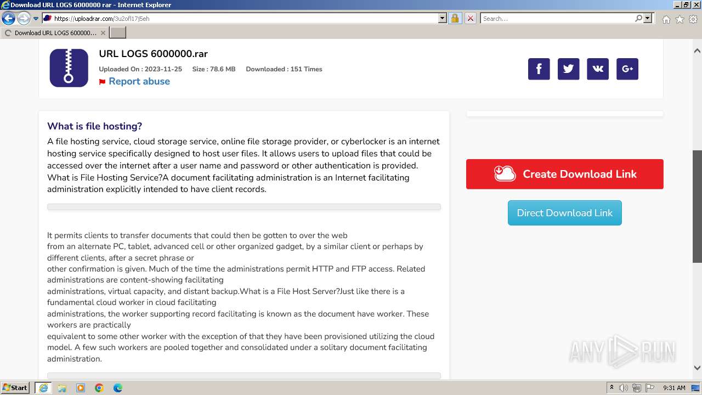Click page scrollbar up arrow

coord(697,50)
